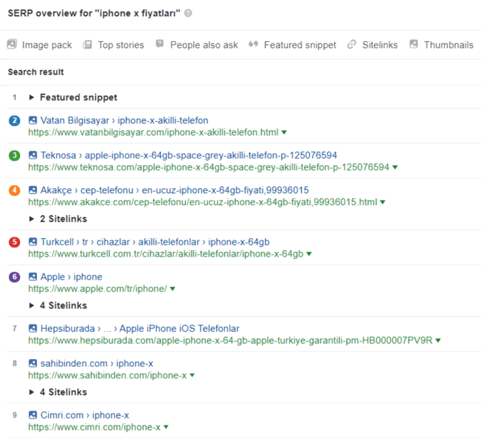Viewport: 481px width, 438px height.
Task: Click the orange position 4 badge
Action: point(15,190)
